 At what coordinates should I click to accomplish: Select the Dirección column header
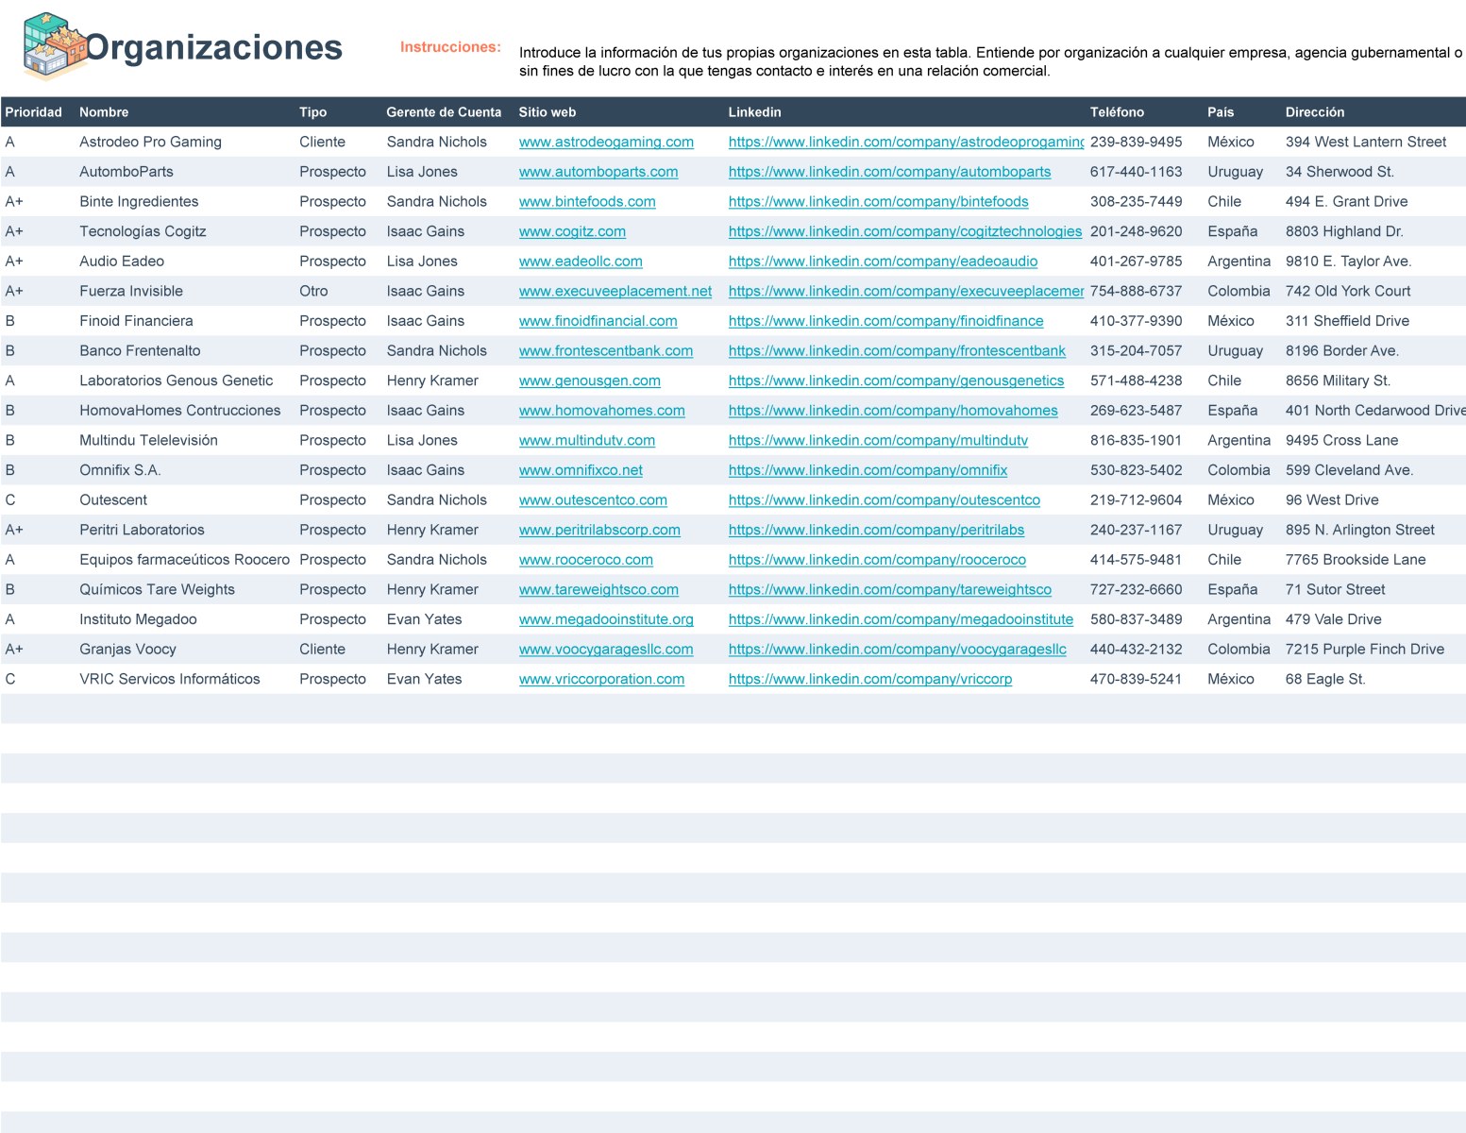(1315, 112)
